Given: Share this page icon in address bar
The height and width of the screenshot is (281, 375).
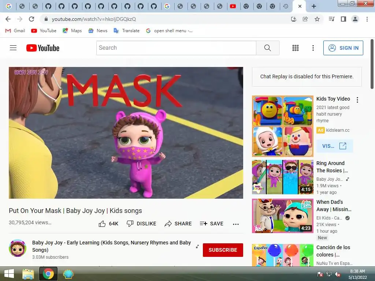Looking at the screenshot, I should 305,19.
